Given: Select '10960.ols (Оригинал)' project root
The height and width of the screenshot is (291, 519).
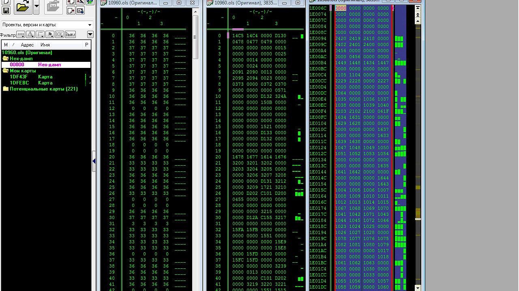Looking at the screenshot, I should [27, 53].
